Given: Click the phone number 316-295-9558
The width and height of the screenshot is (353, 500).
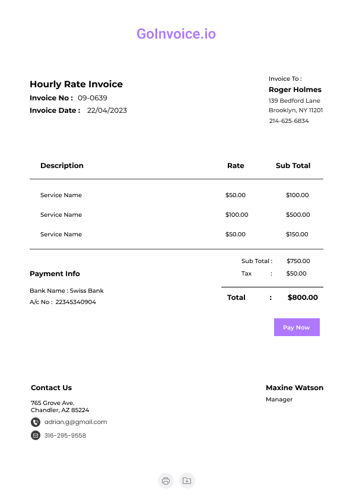Looking at the screenshot, I should pos(65,435).
